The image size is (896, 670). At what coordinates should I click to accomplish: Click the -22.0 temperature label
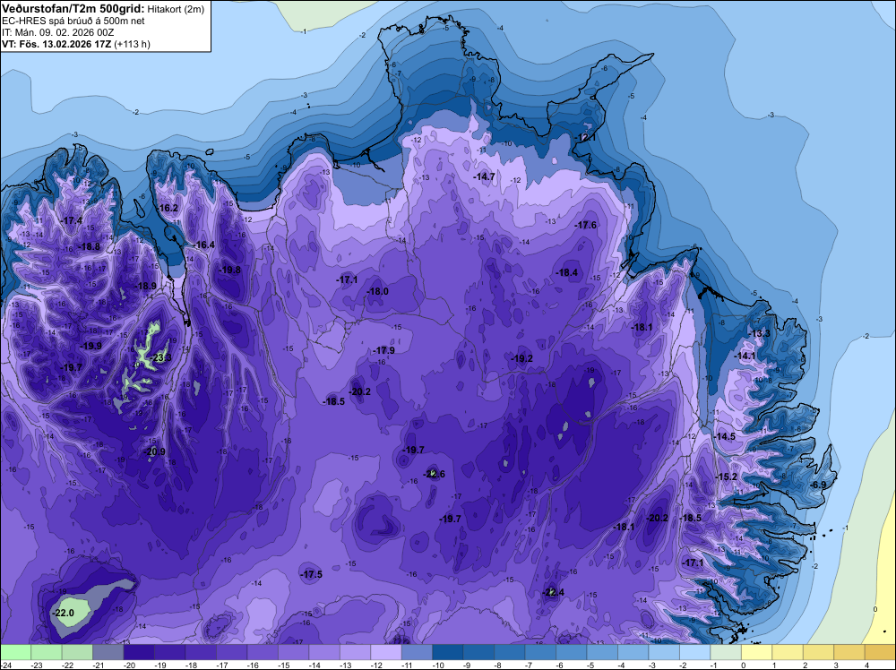coord(64,613)
